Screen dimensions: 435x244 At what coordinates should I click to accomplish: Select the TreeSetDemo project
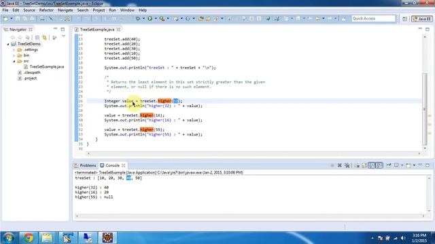[x=29, y=44]
